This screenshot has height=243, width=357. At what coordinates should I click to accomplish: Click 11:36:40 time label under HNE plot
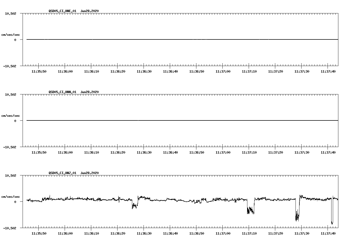170,72
